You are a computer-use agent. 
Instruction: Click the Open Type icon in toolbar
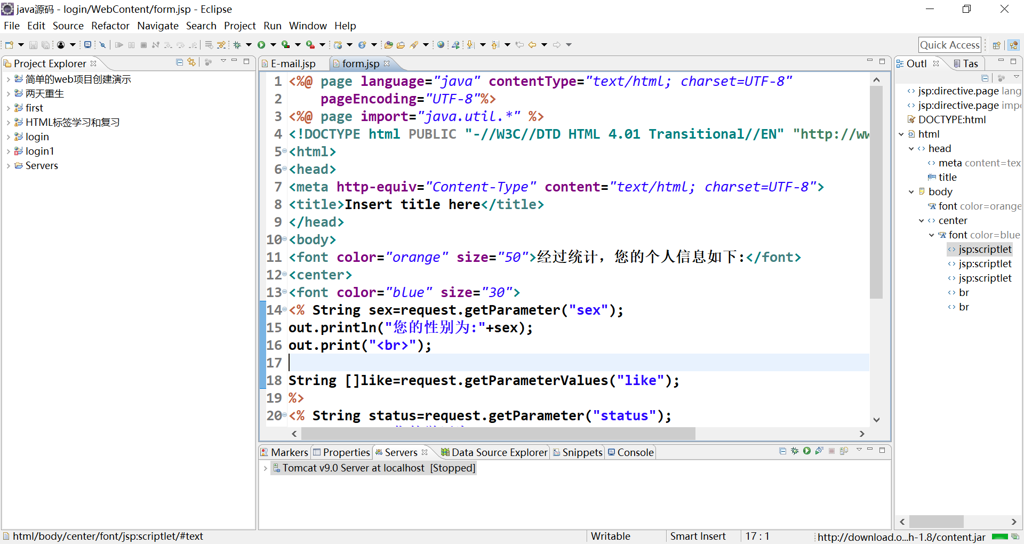click(x=388, y=45)
